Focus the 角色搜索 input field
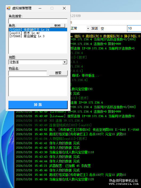Image resolution: width=141 pixels, height=188 pixels. click(38, 21)
